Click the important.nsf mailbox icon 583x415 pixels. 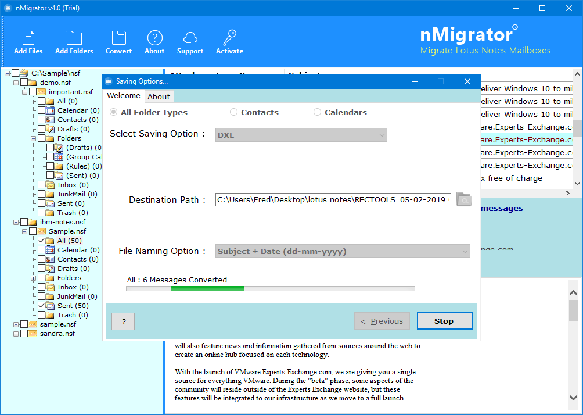[42, 92]
